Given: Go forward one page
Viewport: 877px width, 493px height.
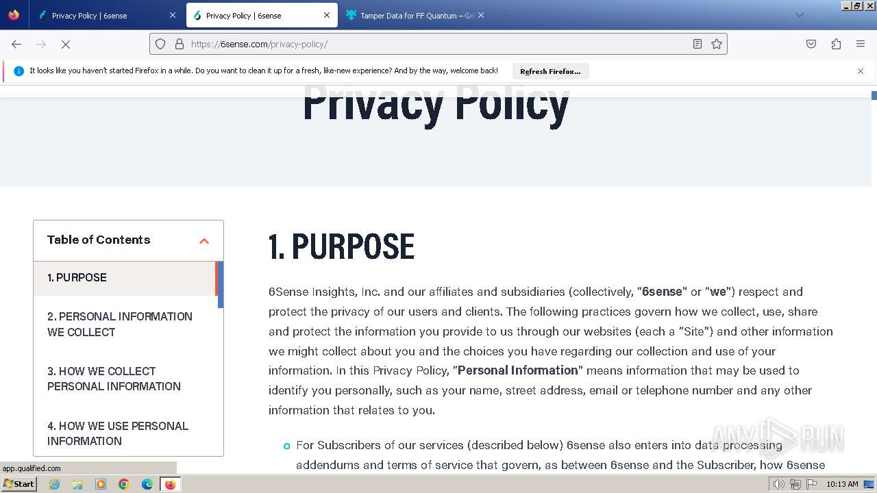Looking at the screenshot, I should pos(41,44).
